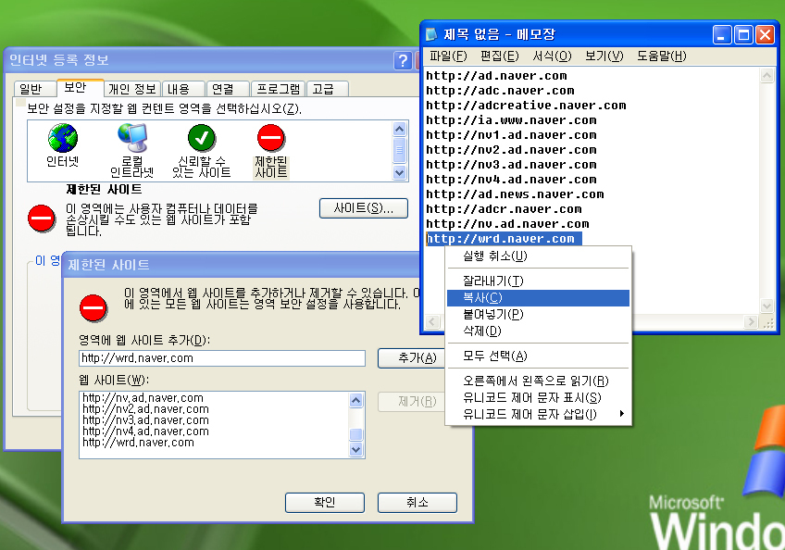This screenshot has width=785, height=550.
Task: Choose 삭제(D) from context menu
Action: (x=538, y=331)
